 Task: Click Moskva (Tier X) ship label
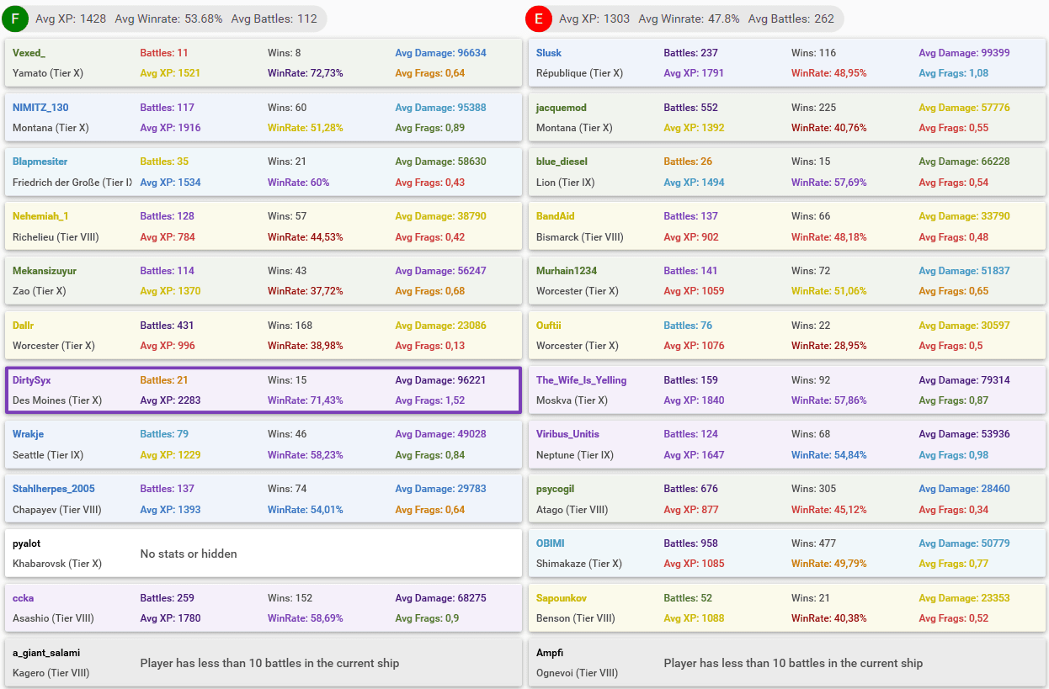coord(572,400)
